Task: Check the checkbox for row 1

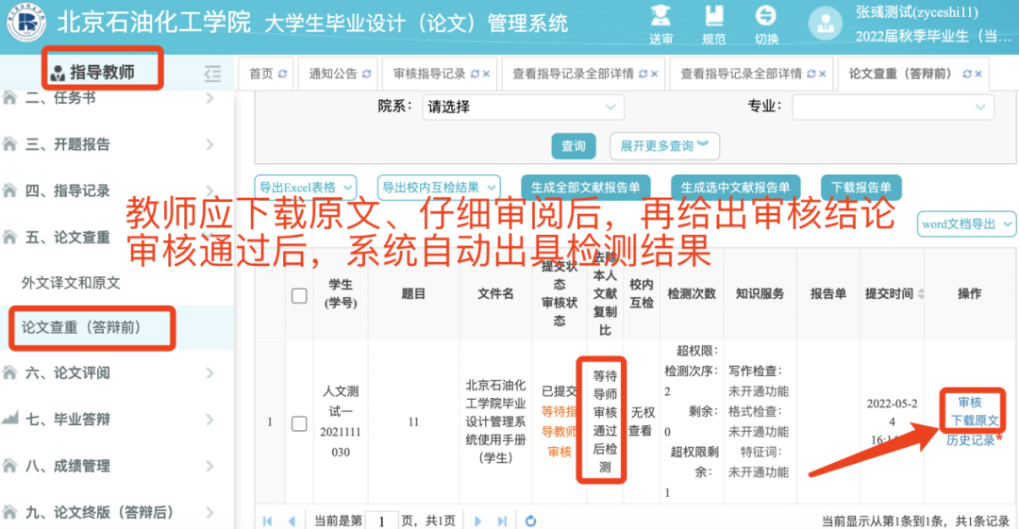Action: (x=299, y=423)
